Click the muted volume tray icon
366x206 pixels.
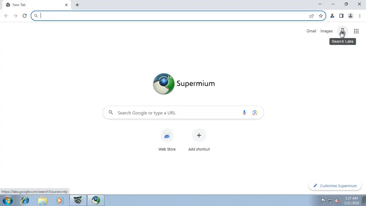click(x=337, y=201)
